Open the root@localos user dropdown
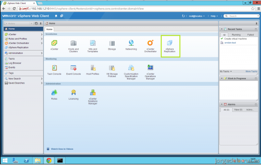Viewport: 261px width, 165px height. pyautogui.click(x=197, y=16)
